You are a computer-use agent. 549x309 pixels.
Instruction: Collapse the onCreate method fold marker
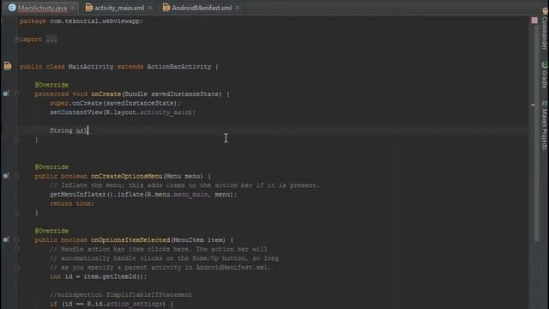tap(16, 94)
